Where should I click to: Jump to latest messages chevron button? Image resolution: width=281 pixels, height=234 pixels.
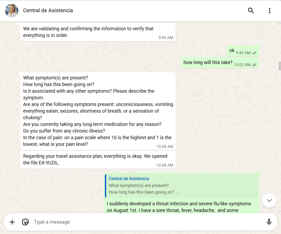(269, 200)
